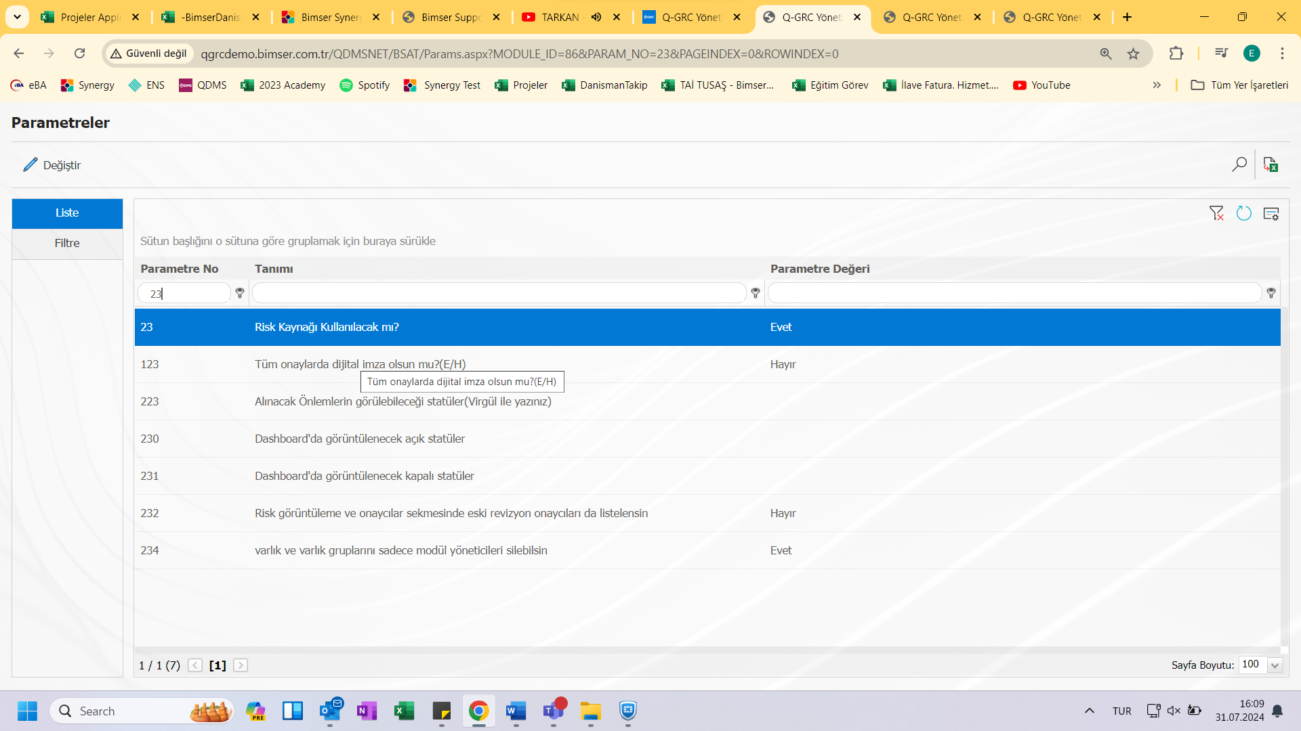Open Parametre Değeri filter operator icon
The width and height of the screenshot is (1301, 731).
[x=1271, y=293]
